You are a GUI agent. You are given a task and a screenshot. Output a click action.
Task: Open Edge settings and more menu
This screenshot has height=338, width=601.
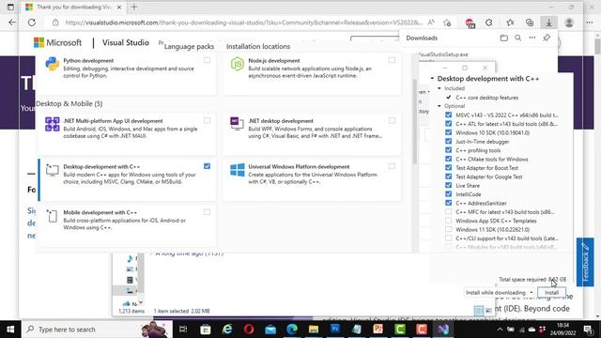point(590,23)
